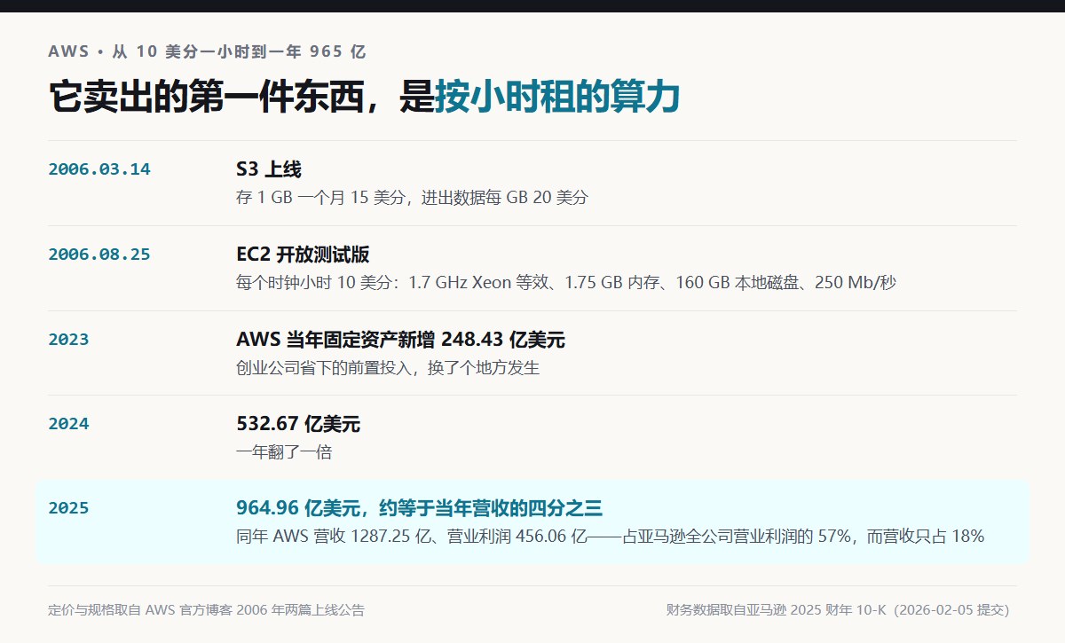Click the "EC2 开放测试版" title
Image resolution: width=1065 pixels, height=643 pixels.
(x=303, y=255)
